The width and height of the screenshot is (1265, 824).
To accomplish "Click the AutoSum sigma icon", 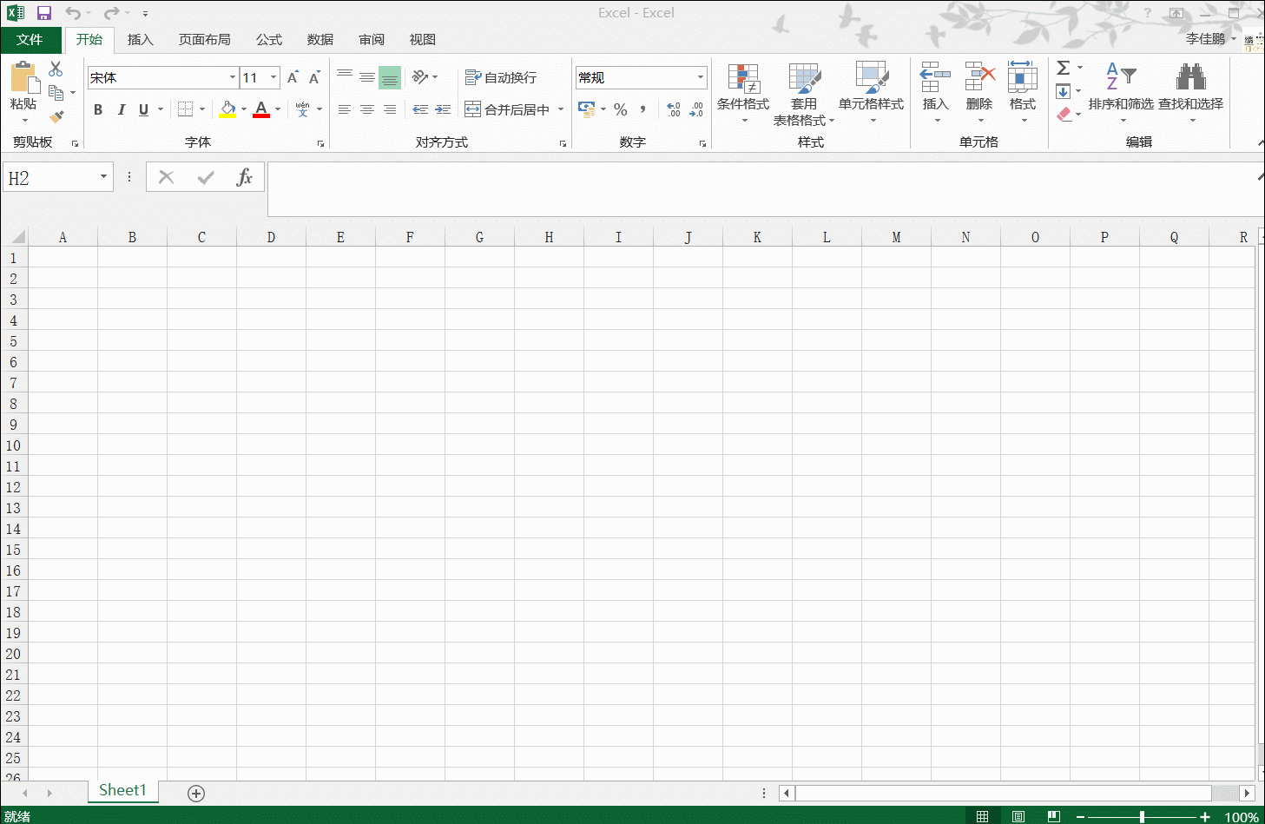I will click(x=1063, y=68).
